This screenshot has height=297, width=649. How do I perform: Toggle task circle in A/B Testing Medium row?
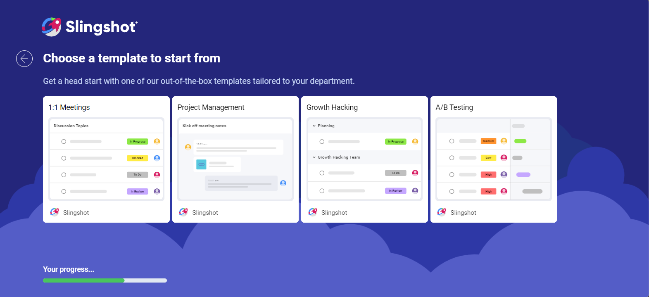pos(452,141)
